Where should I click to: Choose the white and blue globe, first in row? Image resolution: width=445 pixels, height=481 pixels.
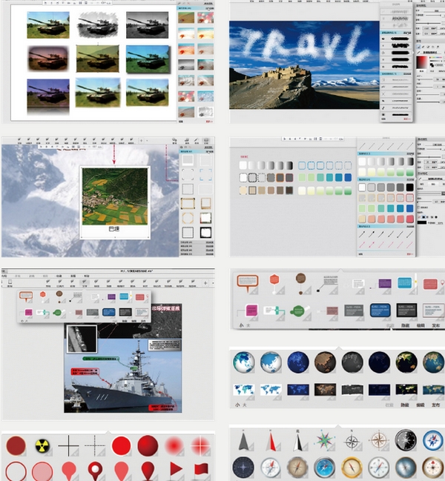(x=244, y=362)
